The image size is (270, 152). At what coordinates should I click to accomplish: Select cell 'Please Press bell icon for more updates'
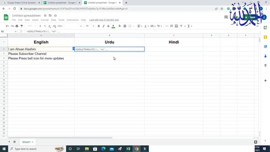click(41, 58)
